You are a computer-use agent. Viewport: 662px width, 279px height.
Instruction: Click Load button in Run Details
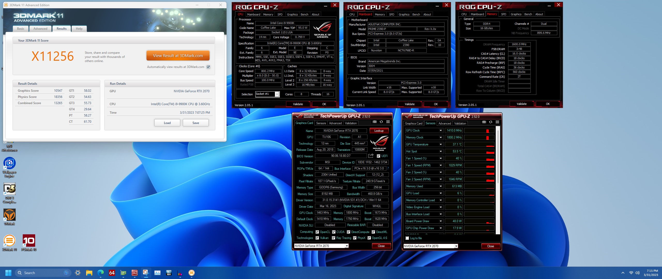click(167, 123)
